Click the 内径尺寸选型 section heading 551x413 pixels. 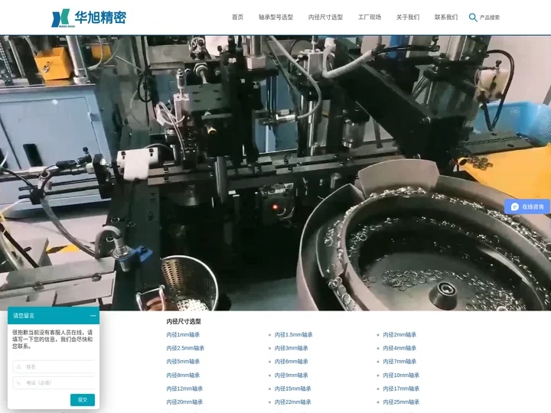pos(184,321)
